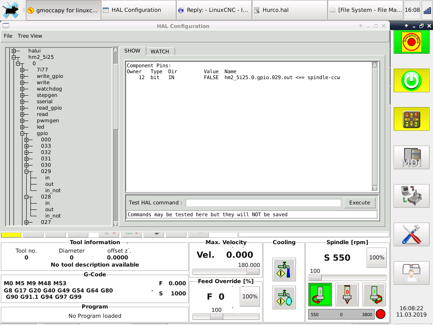Click the network signal tray icon
This screenshot has height=325, width=433.
(x=427, y=10)
